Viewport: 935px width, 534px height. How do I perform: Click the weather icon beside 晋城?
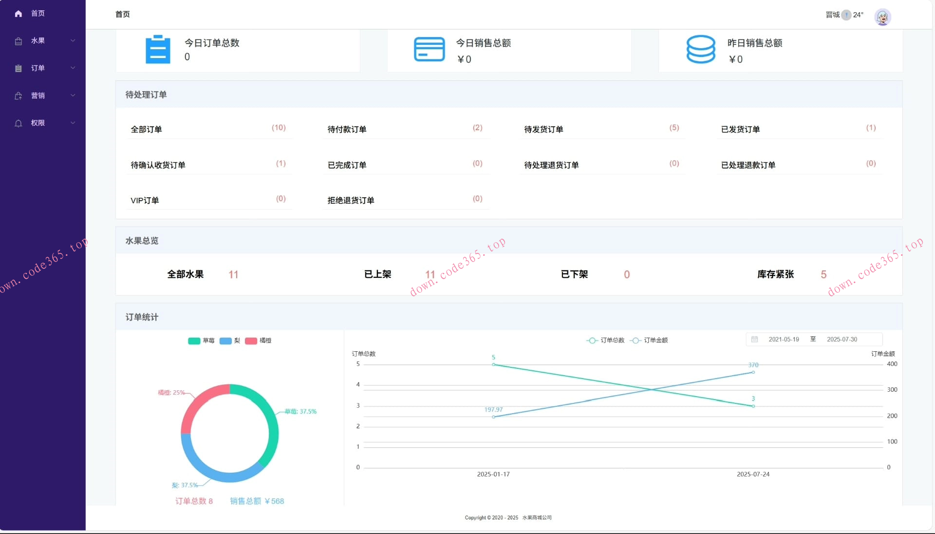[x=846, y=15]
